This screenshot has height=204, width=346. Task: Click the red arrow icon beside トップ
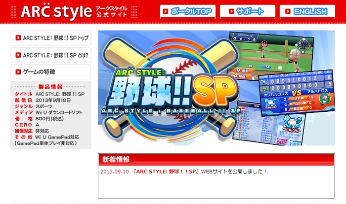[x=18, y=38]
